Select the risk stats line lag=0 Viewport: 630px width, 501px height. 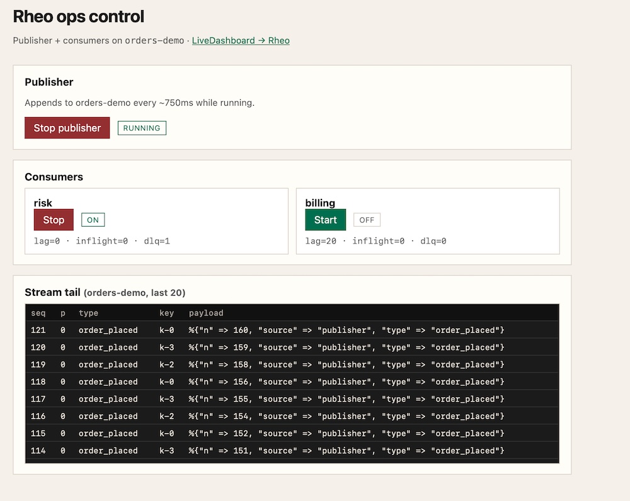click(102, 241)
